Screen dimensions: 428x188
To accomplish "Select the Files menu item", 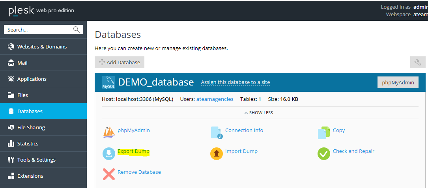I will pyautogui.click(x=43, y=95).
